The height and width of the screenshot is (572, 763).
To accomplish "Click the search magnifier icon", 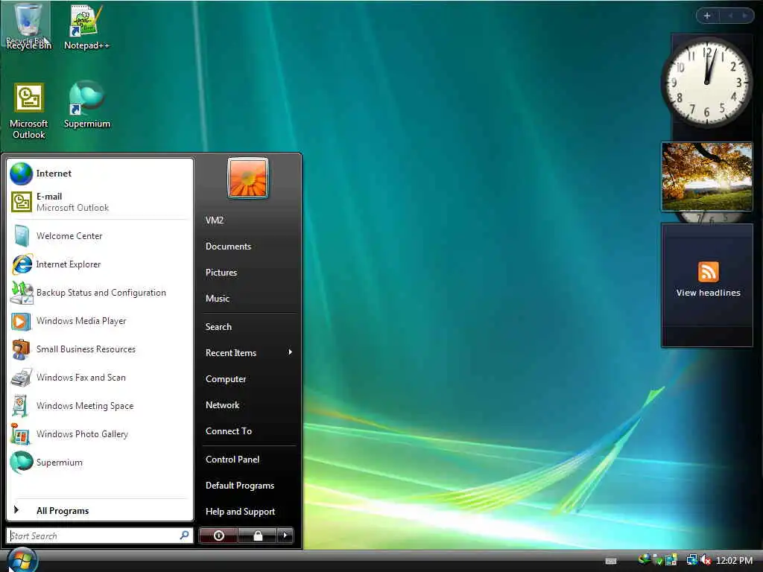I will click(185, 535).
